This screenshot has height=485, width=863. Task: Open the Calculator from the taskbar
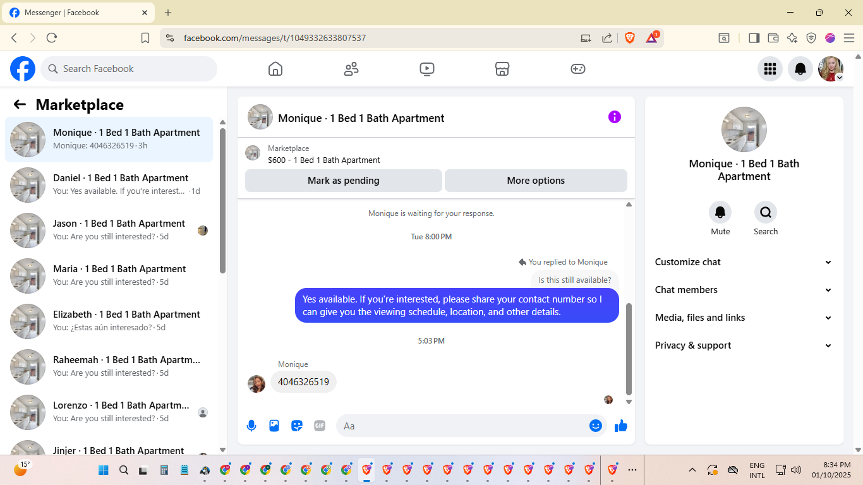click(164, 470)
